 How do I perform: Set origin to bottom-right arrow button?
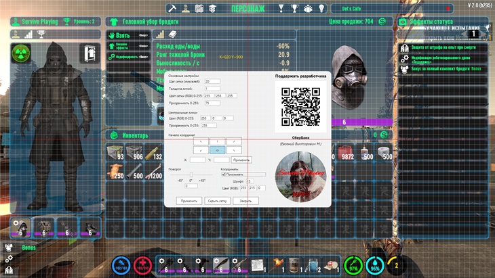(x=234, y=150)
